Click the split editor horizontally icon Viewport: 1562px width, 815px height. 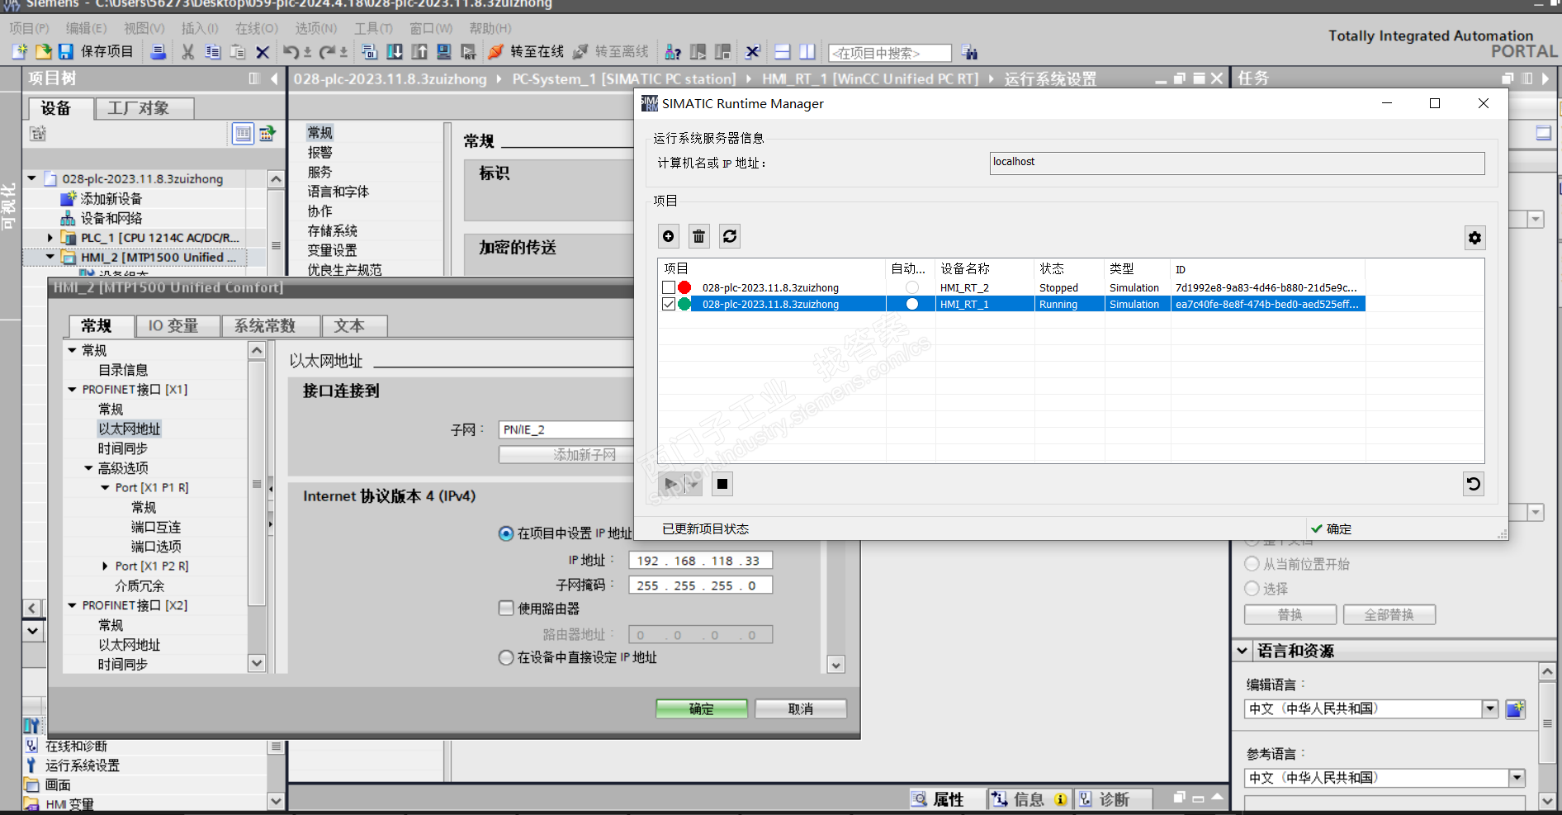pos(783,52)
